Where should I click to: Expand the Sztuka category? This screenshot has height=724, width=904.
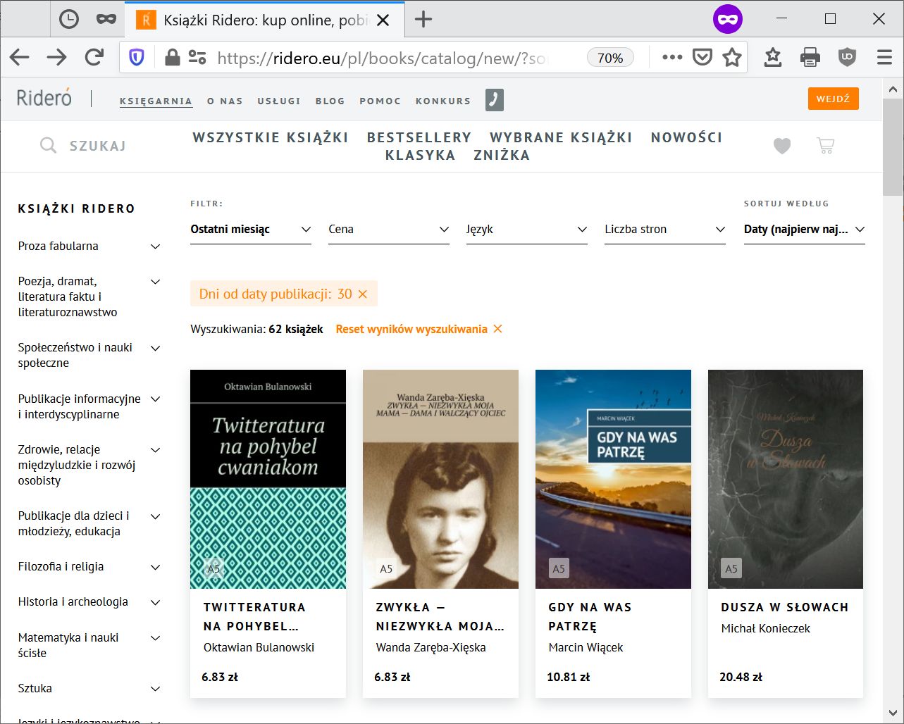pos(156,689)
